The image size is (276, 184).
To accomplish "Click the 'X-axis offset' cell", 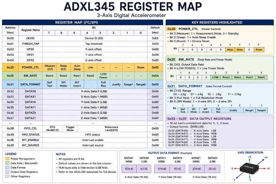I will (95, 49).
